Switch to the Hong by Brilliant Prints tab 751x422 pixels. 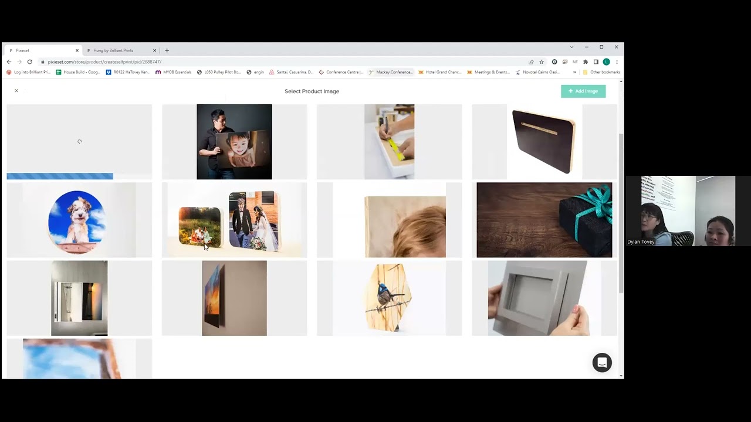pyautogui.click(x=120, y=50)
